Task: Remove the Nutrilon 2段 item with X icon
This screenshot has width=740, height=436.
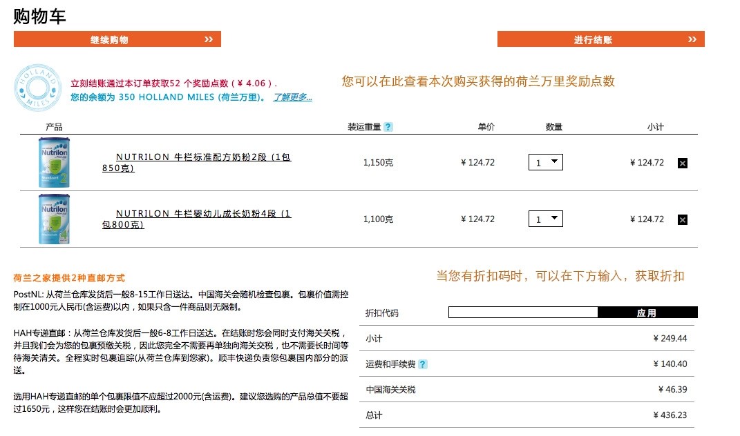Action: click(x=683, y=163)
